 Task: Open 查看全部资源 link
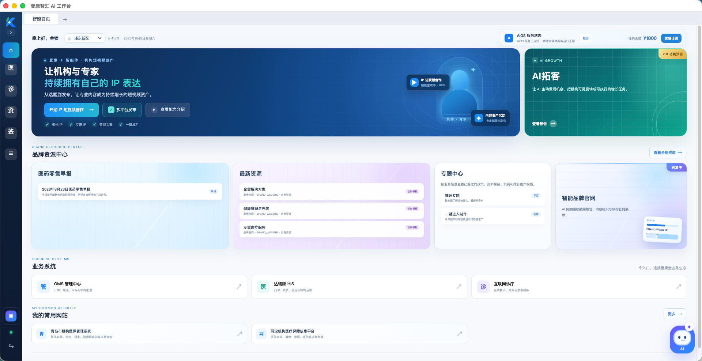click(668, 153)
